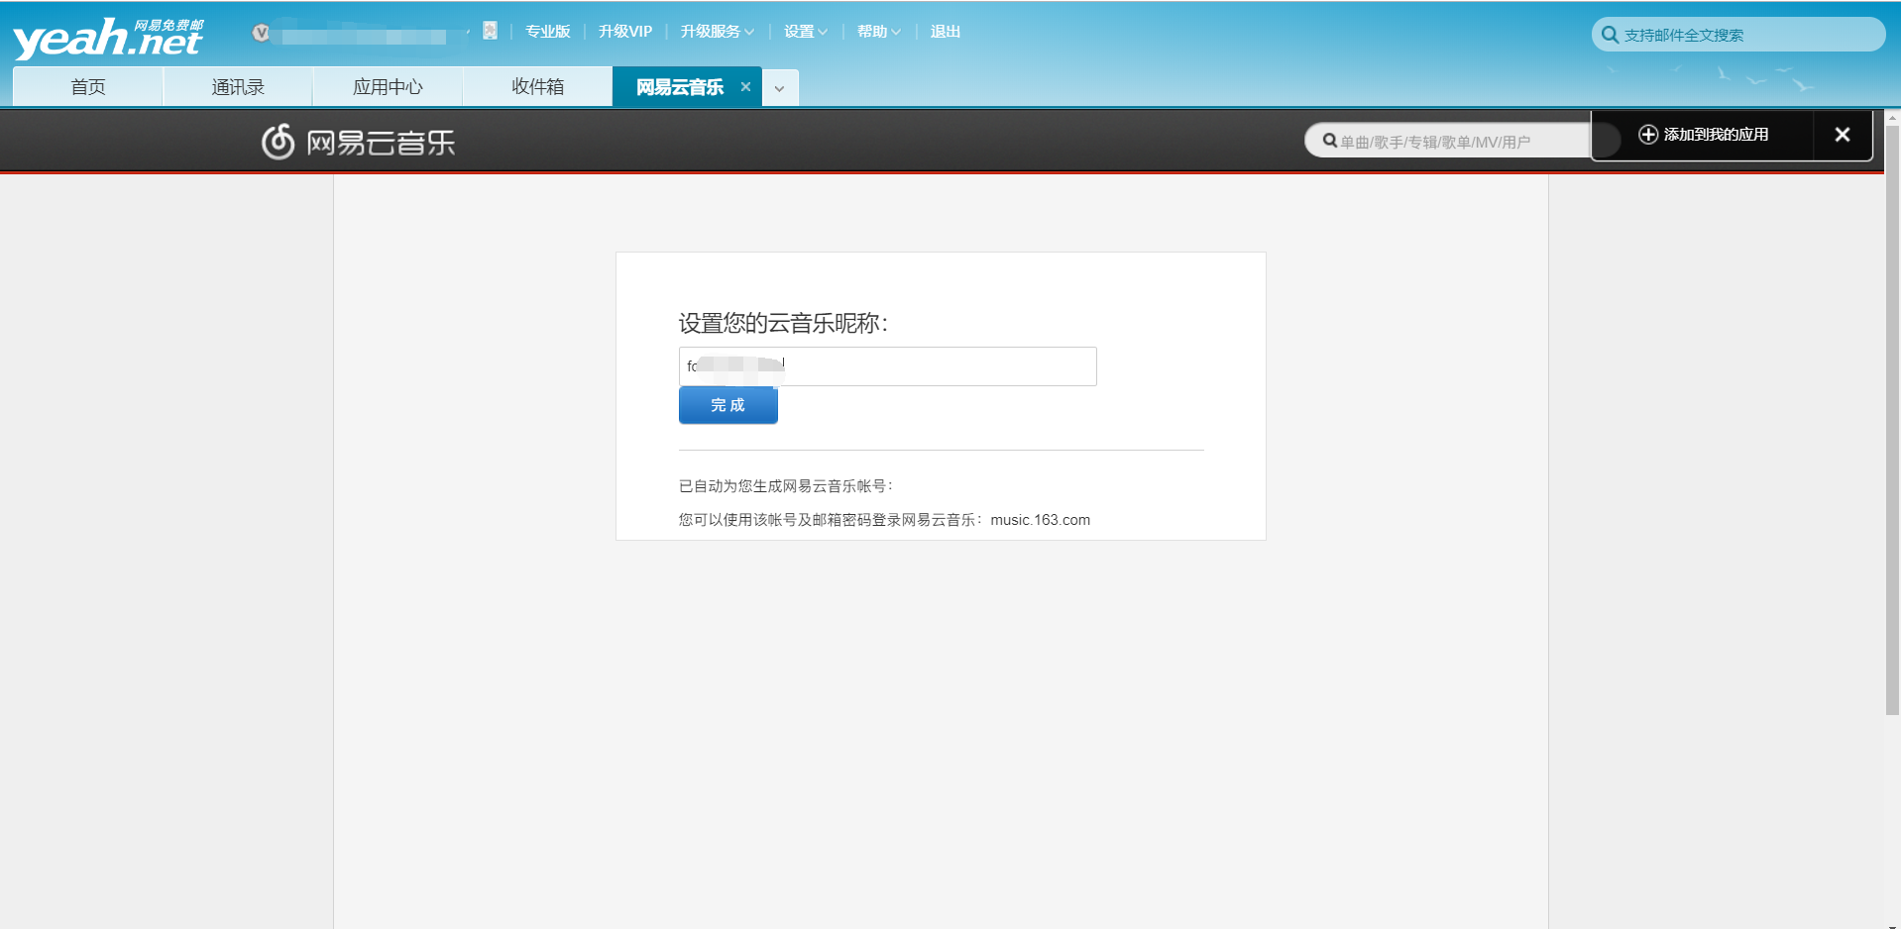Click the scrollbar up arrow
The width and height of the screenshot is (1901, 929).
[x=1892, y=118]
